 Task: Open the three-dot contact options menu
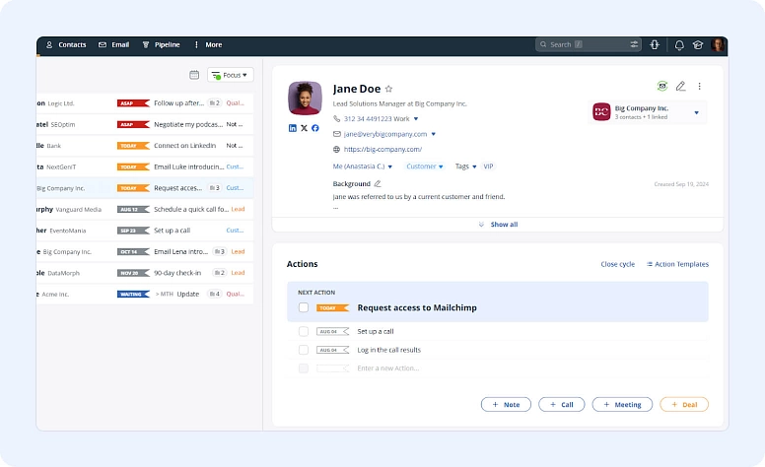(x=700, y=87)
